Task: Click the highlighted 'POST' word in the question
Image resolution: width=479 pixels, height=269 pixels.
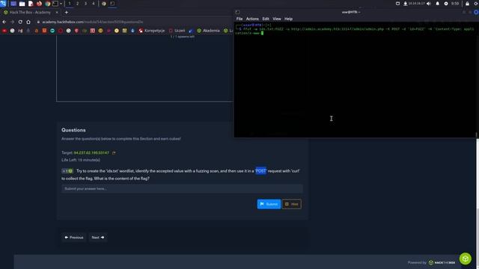Action: point(260,171)
